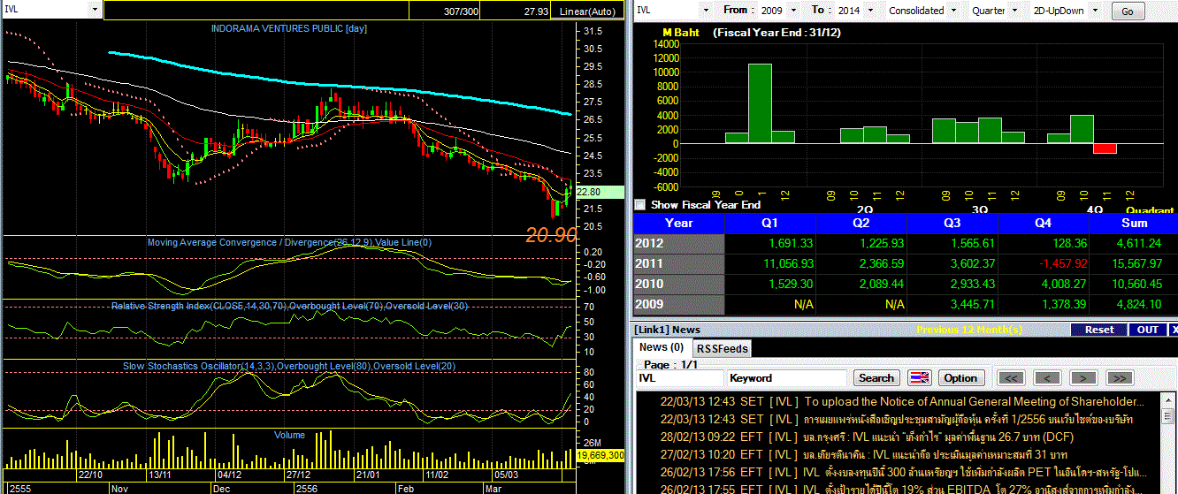
Task: Open the IVL symbol dropdown above the chart
Action: coord(96,9)
